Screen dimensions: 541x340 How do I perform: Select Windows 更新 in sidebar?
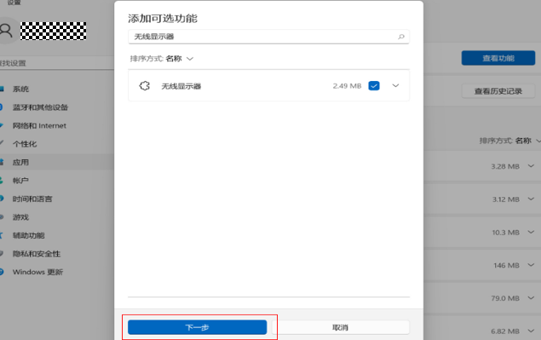37,272
